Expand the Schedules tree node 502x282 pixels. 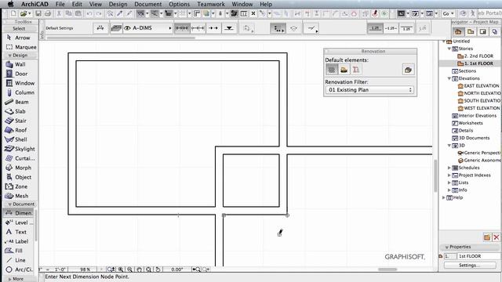[x=449, y=168]
